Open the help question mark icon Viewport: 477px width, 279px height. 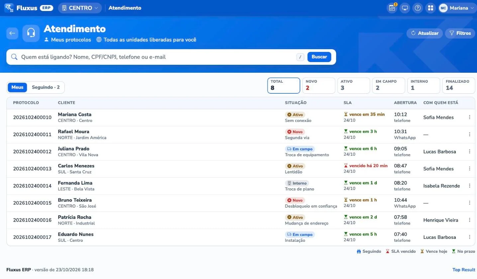tap(418, 8)
